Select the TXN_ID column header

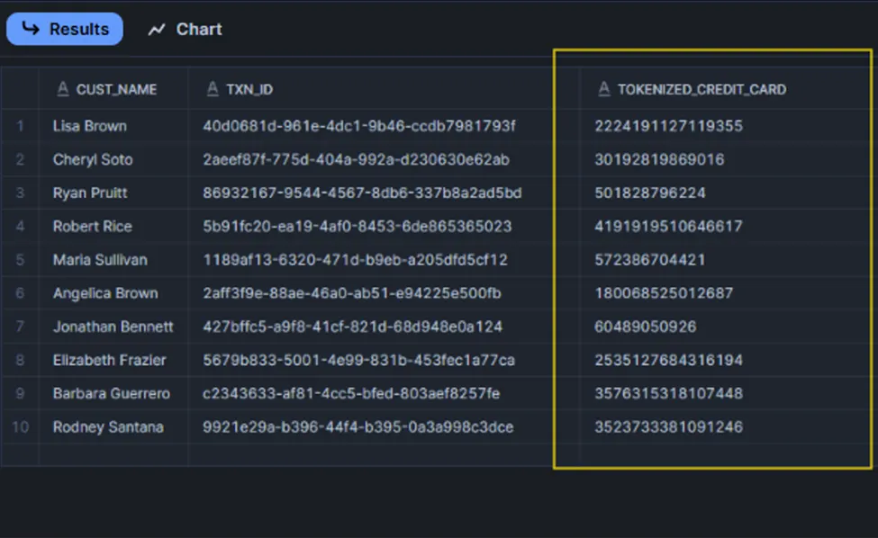coord(249,89)
